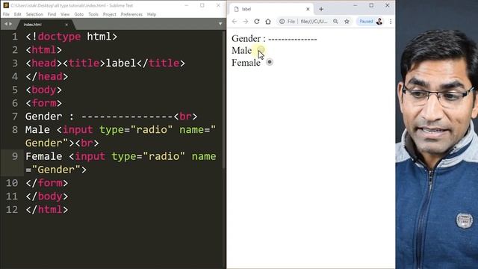The image size is (478, 269).
Task: Open the zoom indicator in address bar
Action: [x=335, y=22]
